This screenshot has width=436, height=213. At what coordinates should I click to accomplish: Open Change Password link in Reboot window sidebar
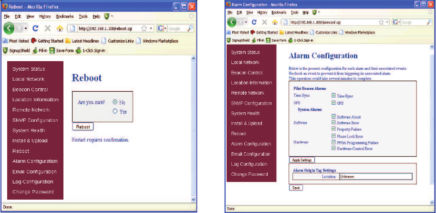point(33,192)
